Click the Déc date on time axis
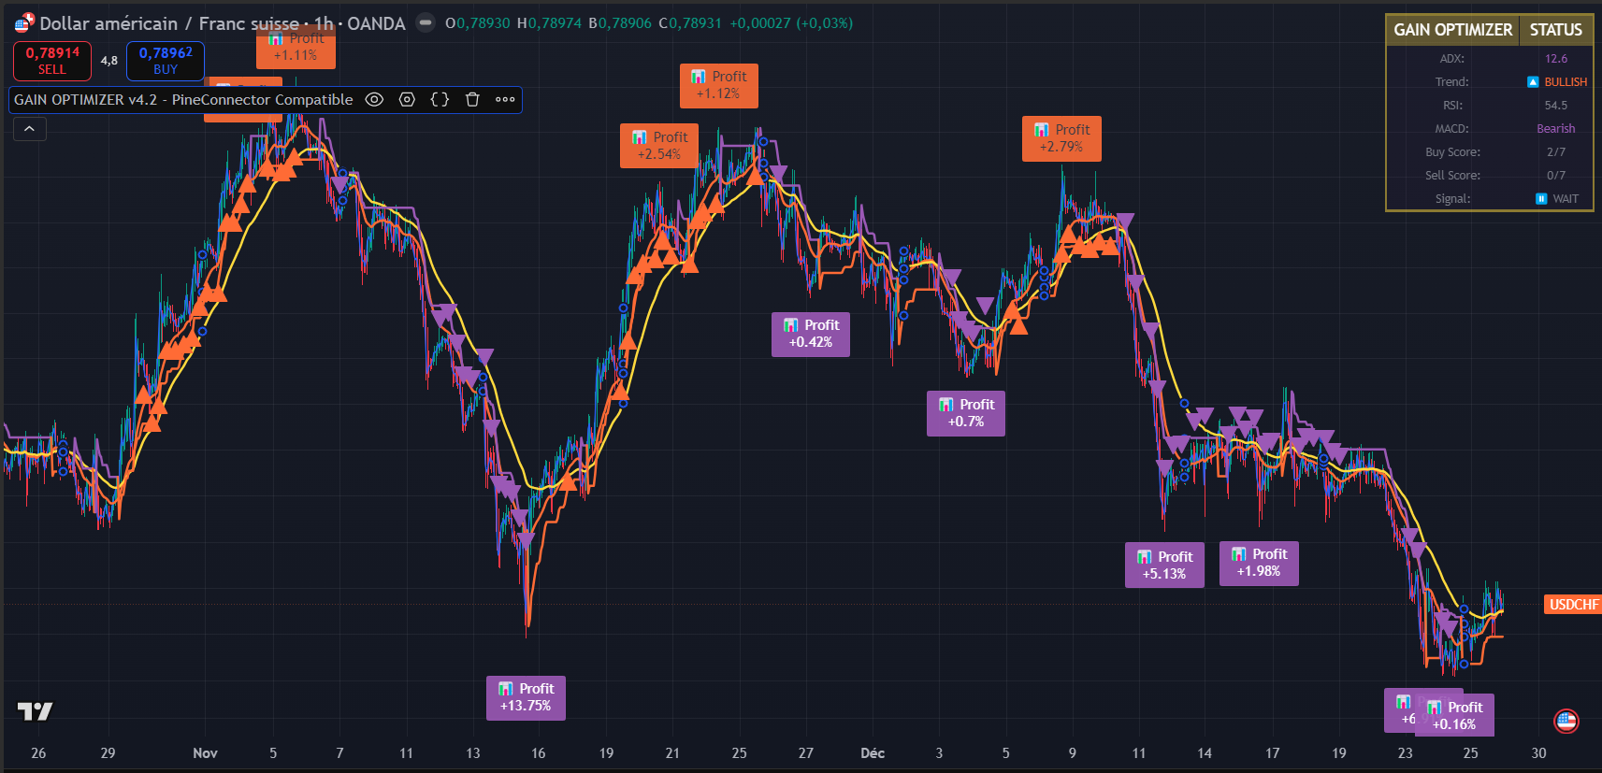 point(873,753)
